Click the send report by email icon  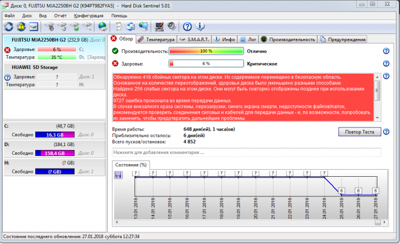click(130, 27)
